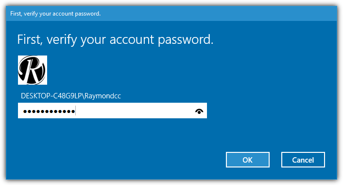Click the empty title bar area beside the caption
343x185 pixels.
tap(219, 14)
